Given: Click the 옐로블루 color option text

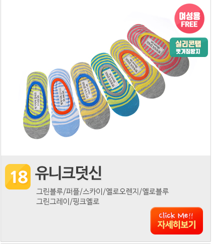Looking at the screenshot, I should click(x=155, y=191).
